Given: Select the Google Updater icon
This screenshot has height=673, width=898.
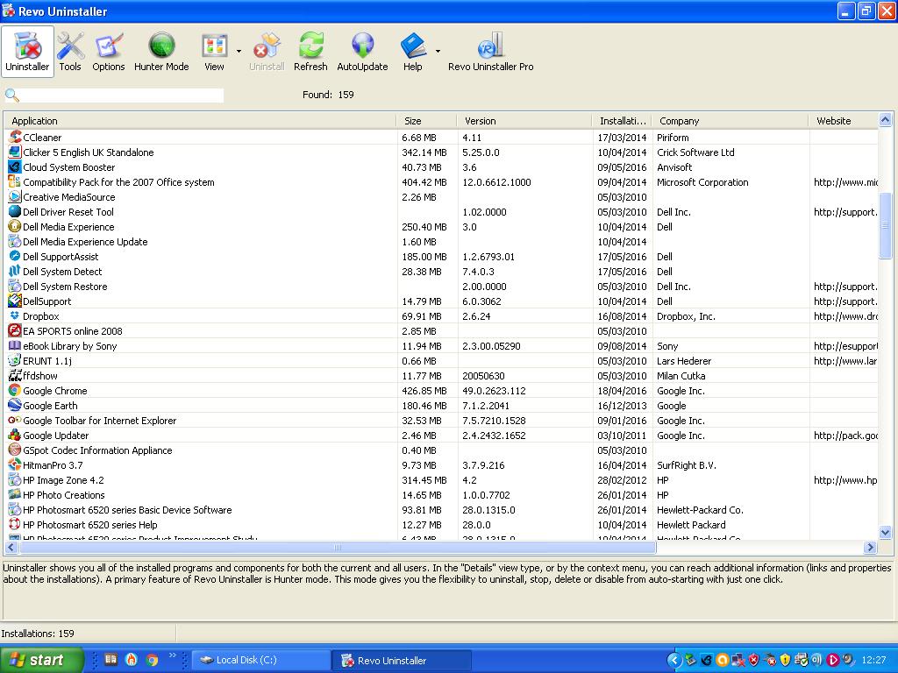Looking at the screenshot, I should (15, 435).
